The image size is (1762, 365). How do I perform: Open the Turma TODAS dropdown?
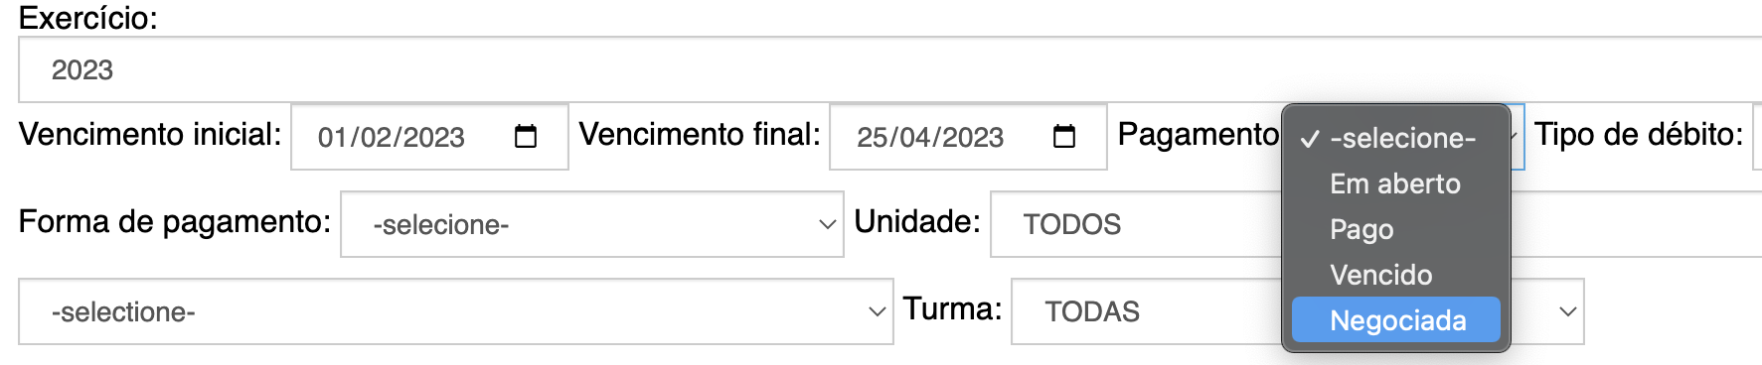click(1297, 311)
